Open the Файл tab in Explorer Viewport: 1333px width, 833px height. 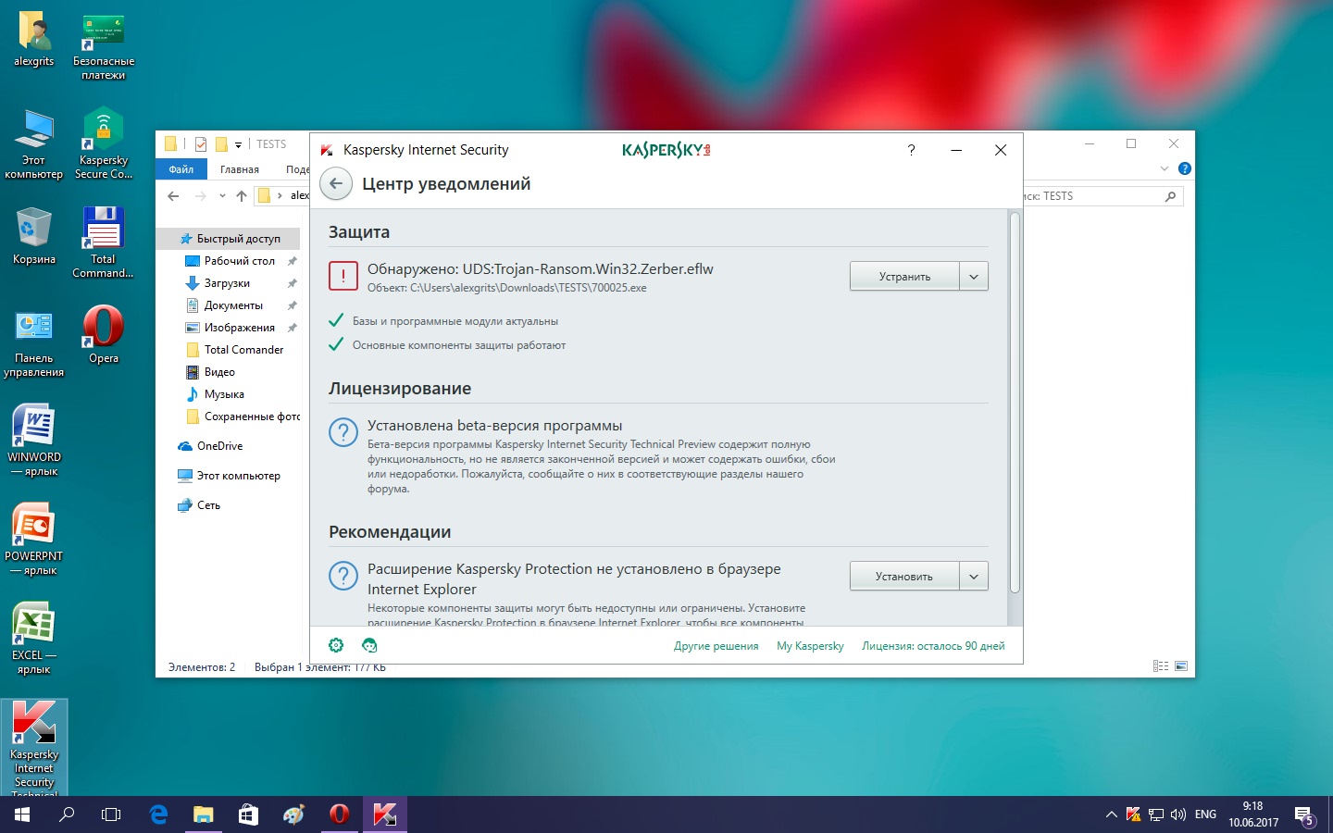coord(181,169)
